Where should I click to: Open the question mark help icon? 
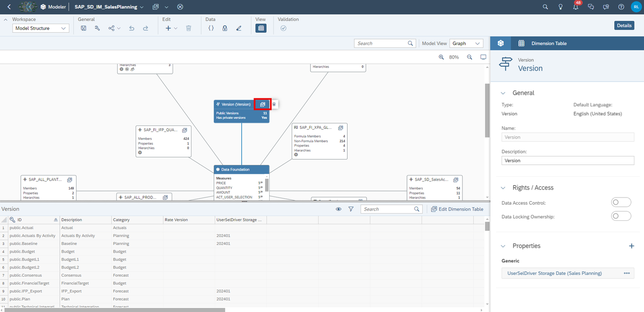621,7
